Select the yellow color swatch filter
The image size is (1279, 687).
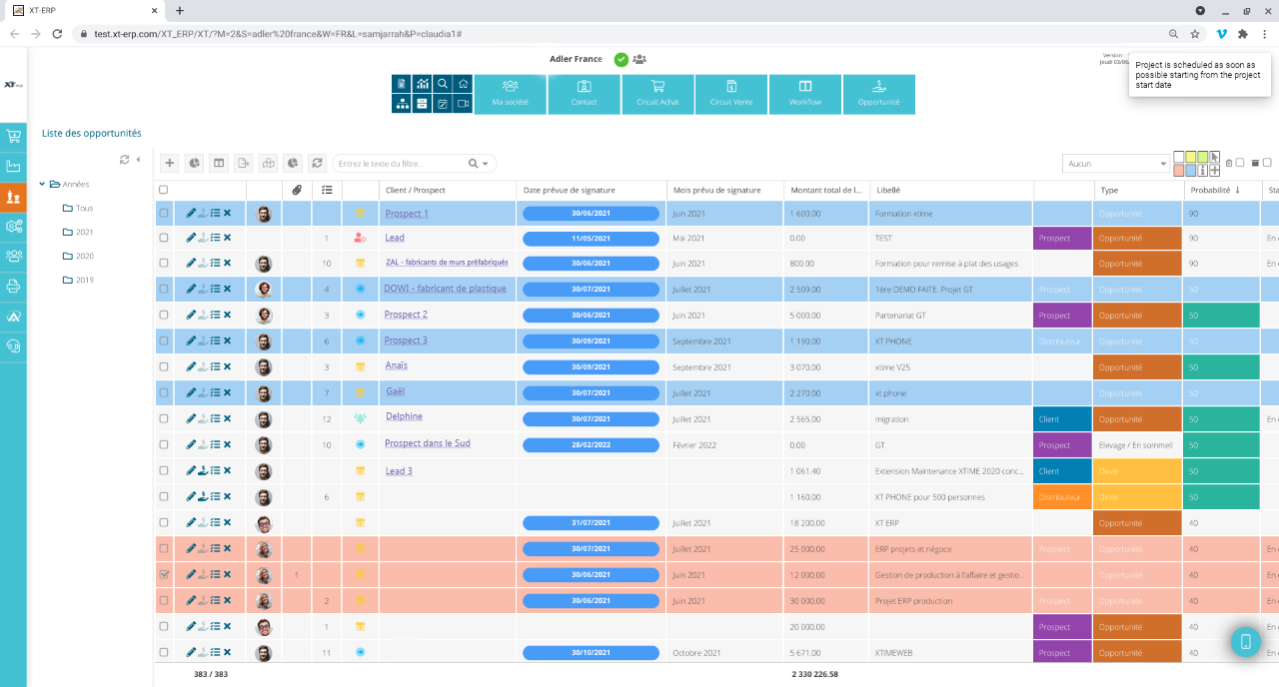[1190, 157]
